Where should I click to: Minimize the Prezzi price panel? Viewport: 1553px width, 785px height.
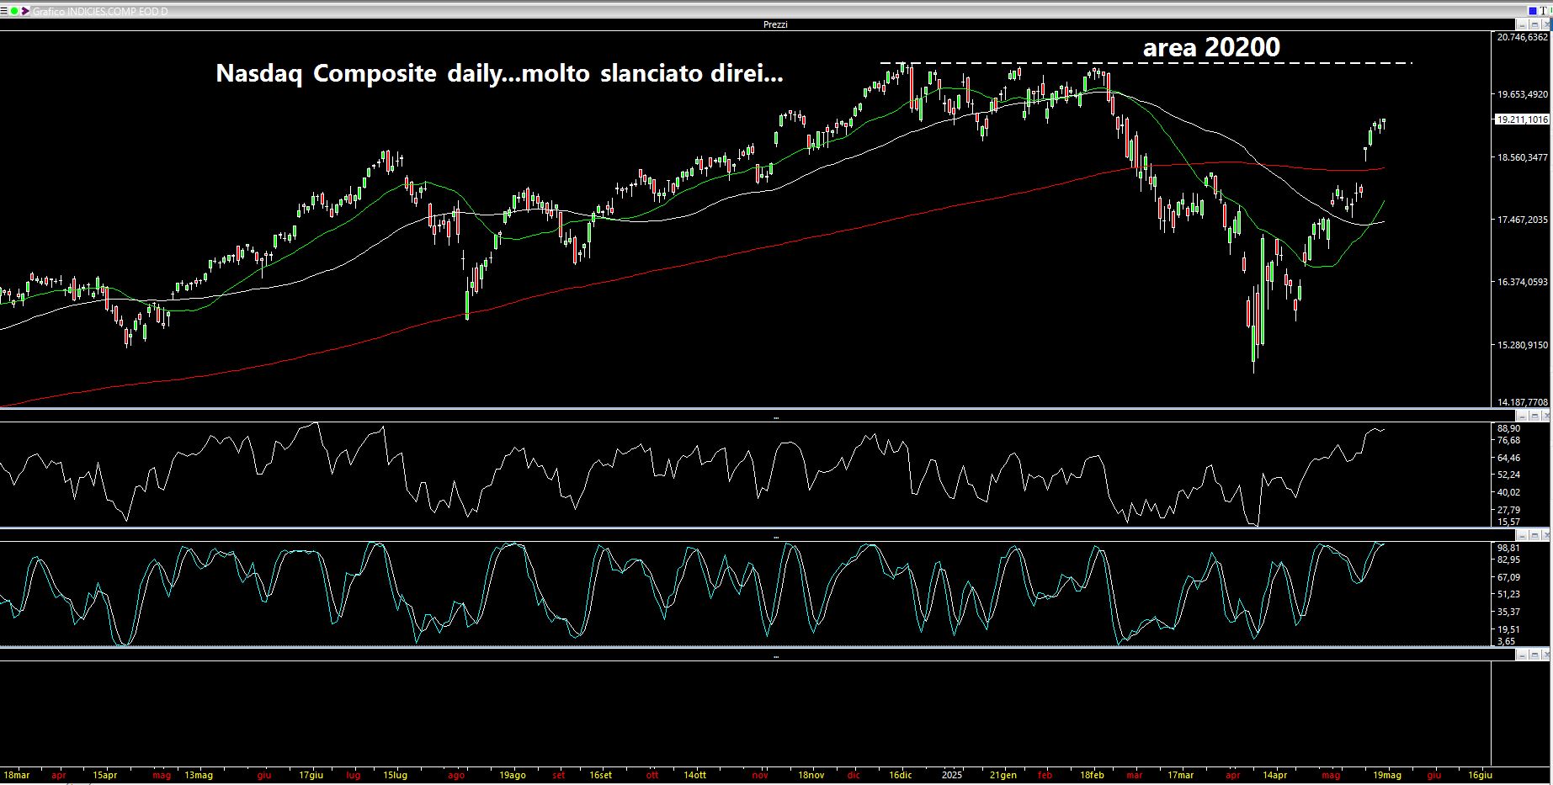(1522, 24)
